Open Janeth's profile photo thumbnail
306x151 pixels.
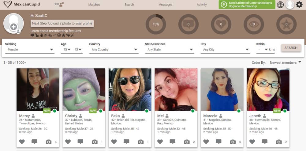pos(268,90)
